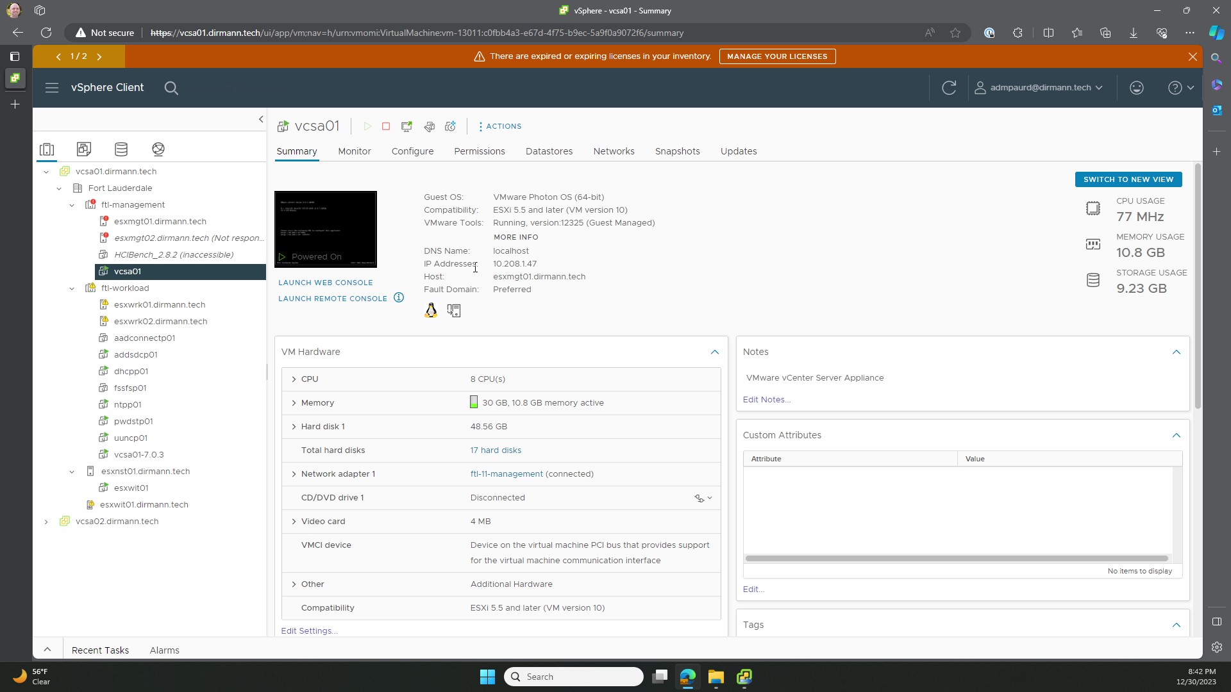1231x692 pixels.
Task: Click the Linux penguin guest OS icon
Action: tap(431, 311)
